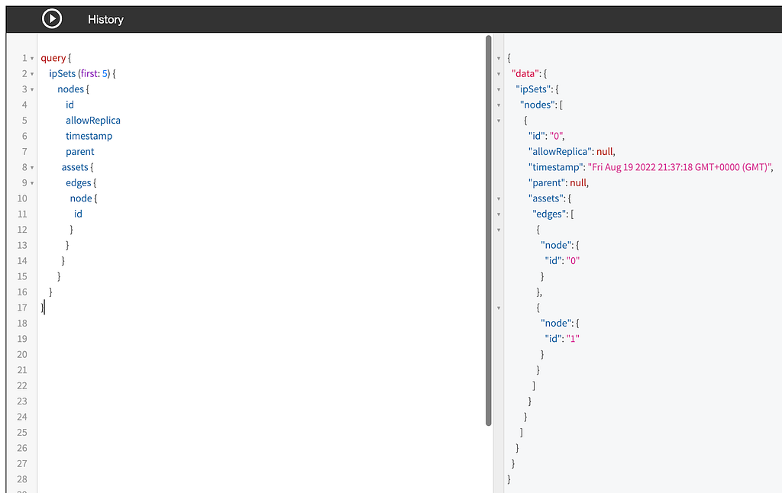Click the query editor vertical scrollbar

(x=488, y=230)
